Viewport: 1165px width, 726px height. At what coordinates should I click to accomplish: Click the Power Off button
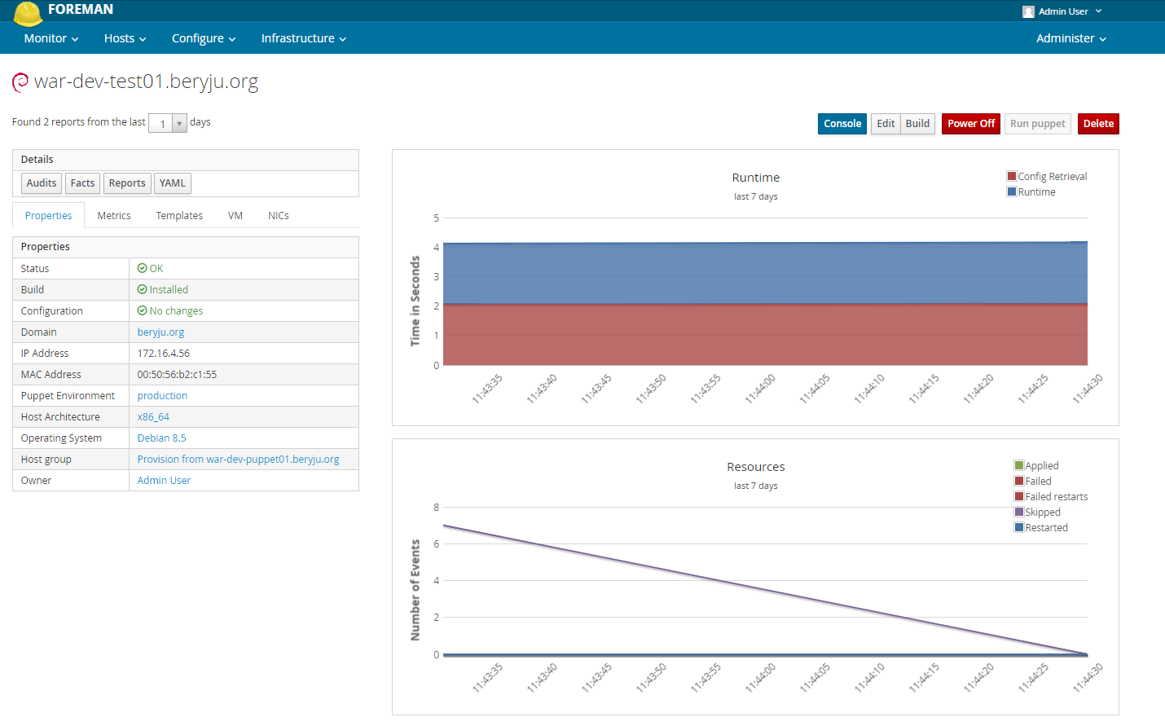pos(971,124)
